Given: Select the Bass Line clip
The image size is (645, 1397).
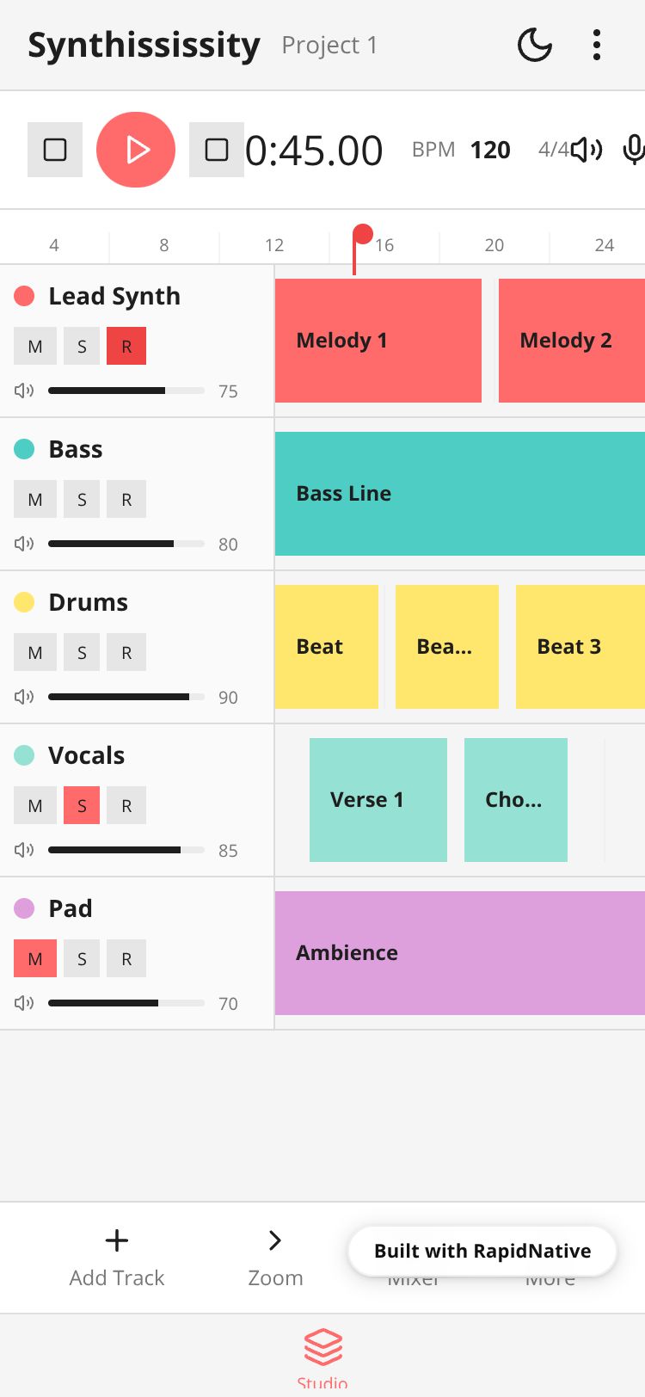Looking at the screenshot, I should click(x=459, y=494).
